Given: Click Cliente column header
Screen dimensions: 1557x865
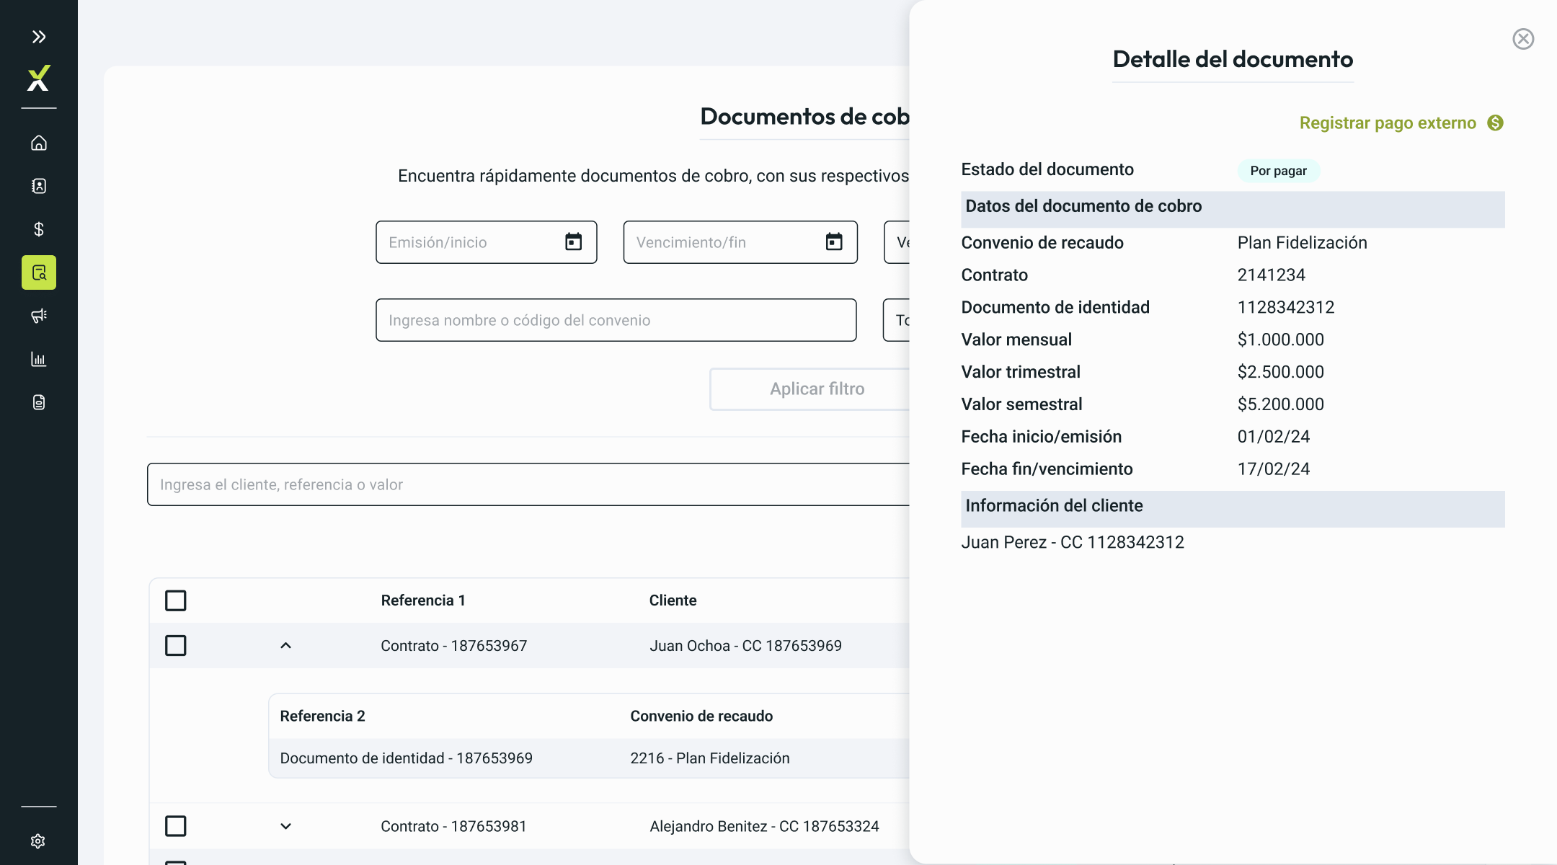Looking at the screenshot, I should tap(673, 600).
